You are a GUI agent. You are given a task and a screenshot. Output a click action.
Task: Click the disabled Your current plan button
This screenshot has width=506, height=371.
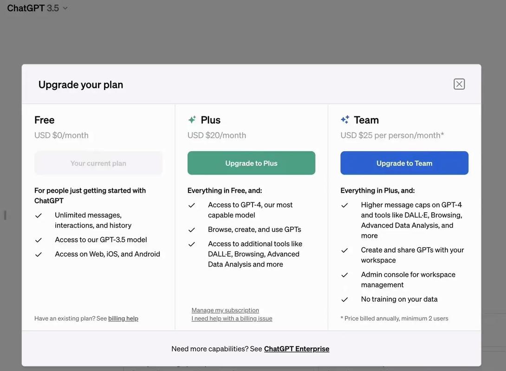tap(98, 163)
